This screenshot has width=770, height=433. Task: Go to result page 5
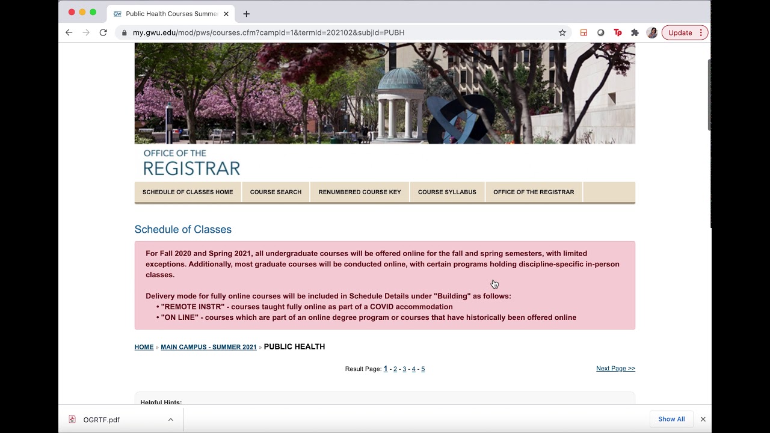[x=423, y=369]
